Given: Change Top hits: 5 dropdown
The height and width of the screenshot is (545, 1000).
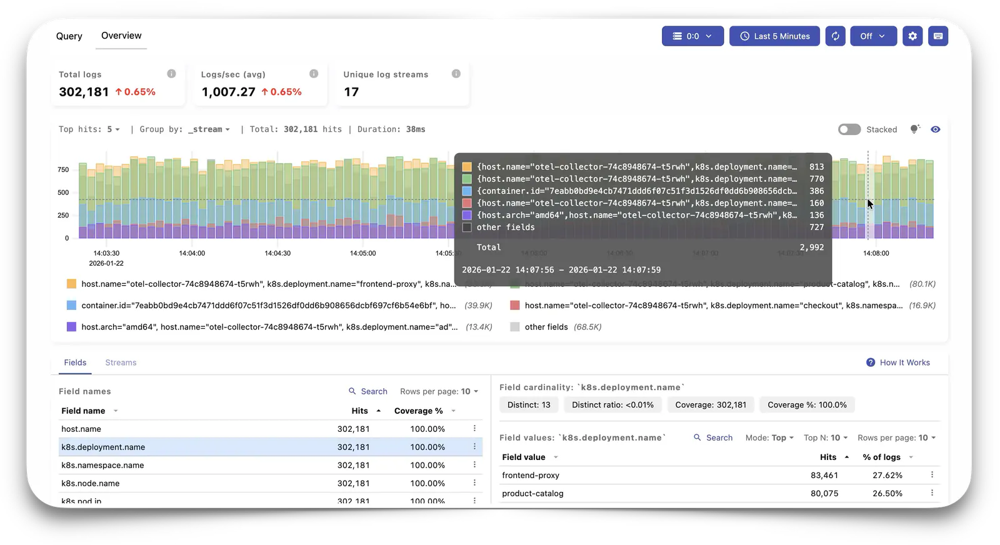Looking at the screenshot, I should pyautogui.click(x=113, y=129).
